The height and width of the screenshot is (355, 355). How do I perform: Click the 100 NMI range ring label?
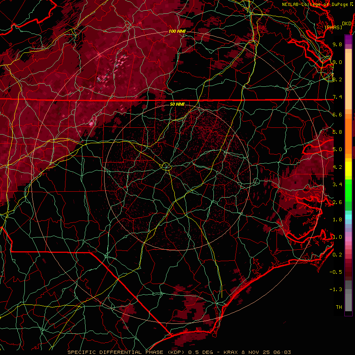(x=177, y=31)
